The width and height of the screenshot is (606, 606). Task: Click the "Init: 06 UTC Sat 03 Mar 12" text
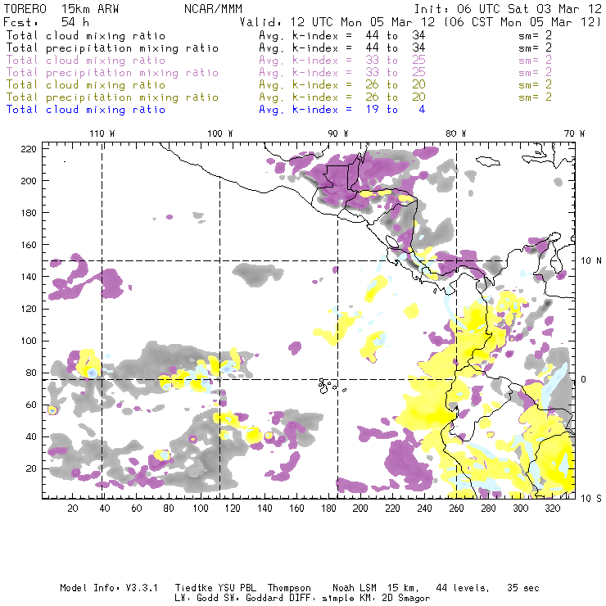coord(508,9)
